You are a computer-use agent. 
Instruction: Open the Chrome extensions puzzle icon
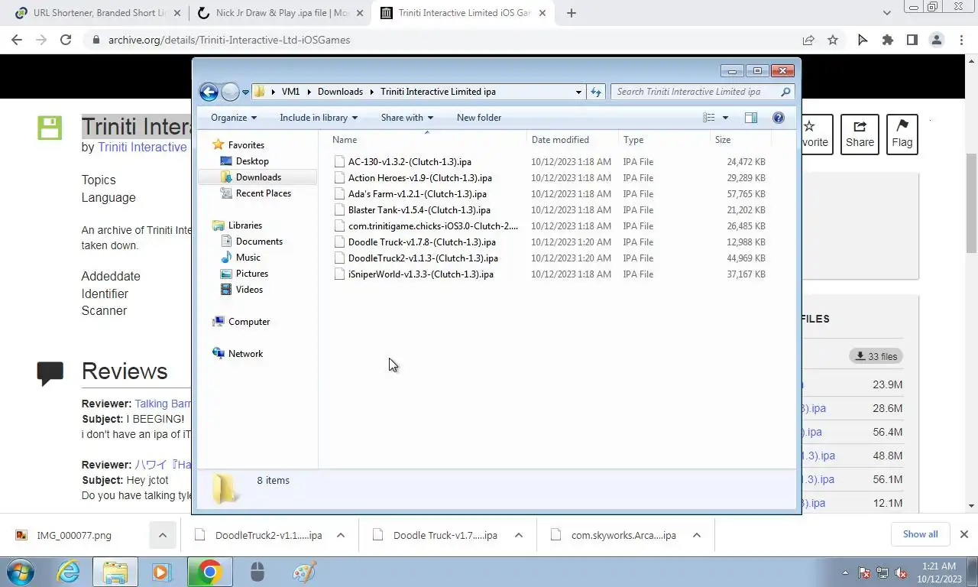click(887, 40)
